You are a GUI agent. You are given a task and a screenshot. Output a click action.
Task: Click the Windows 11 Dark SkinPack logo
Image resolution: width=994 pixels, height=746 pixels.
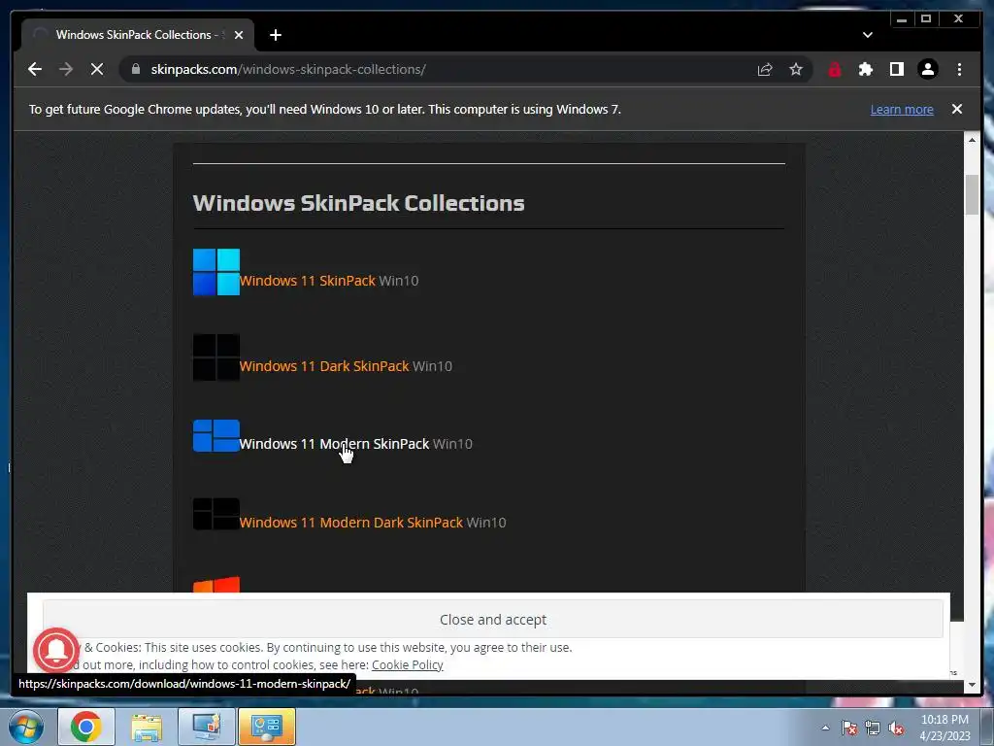click(216, 357)
